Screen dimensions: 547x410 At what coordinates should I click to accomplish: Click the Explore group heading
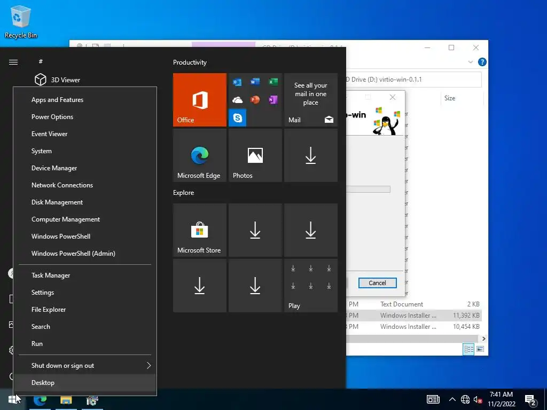click(x=184, y=193)
